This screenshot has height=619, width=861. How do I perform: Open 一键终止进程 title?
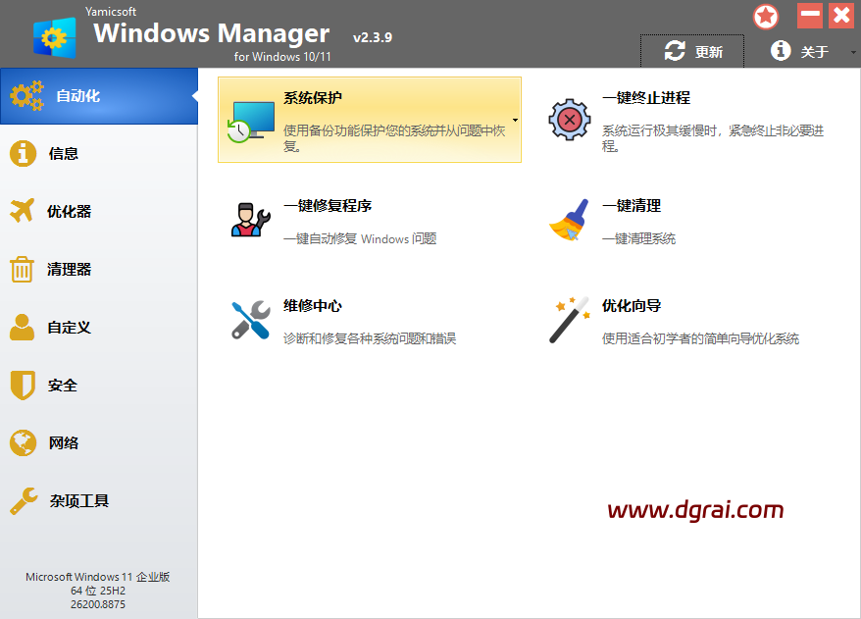click(645, 98)
